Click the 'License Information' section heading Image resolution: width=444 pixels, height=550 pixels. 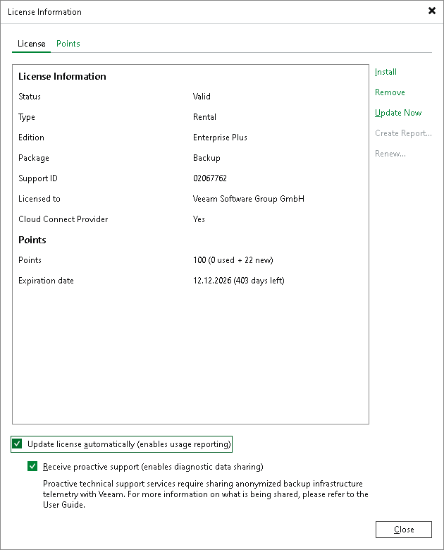pos(62,76)
